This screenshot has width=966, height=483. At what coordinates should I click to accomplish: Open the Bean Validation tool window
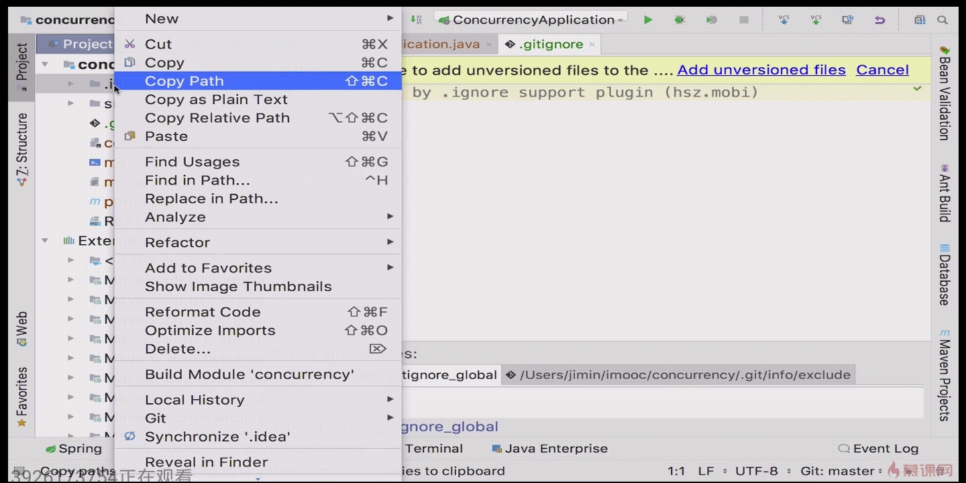click(945, 93)
